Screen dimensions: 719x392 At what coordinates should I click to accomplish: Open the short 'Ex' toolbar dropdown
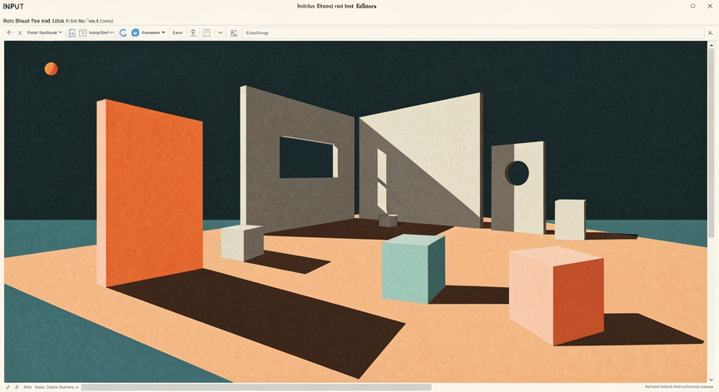tap(178, 32)
